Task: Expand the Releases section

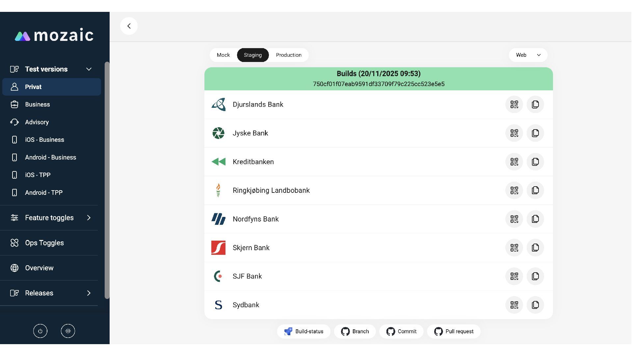Action: tap(89, 293)
